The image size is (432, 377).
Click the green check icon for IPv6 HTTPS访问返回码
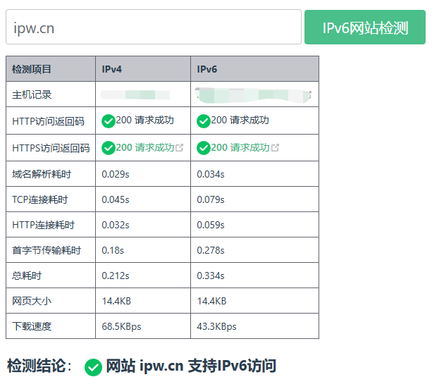[x=203, y=148]
